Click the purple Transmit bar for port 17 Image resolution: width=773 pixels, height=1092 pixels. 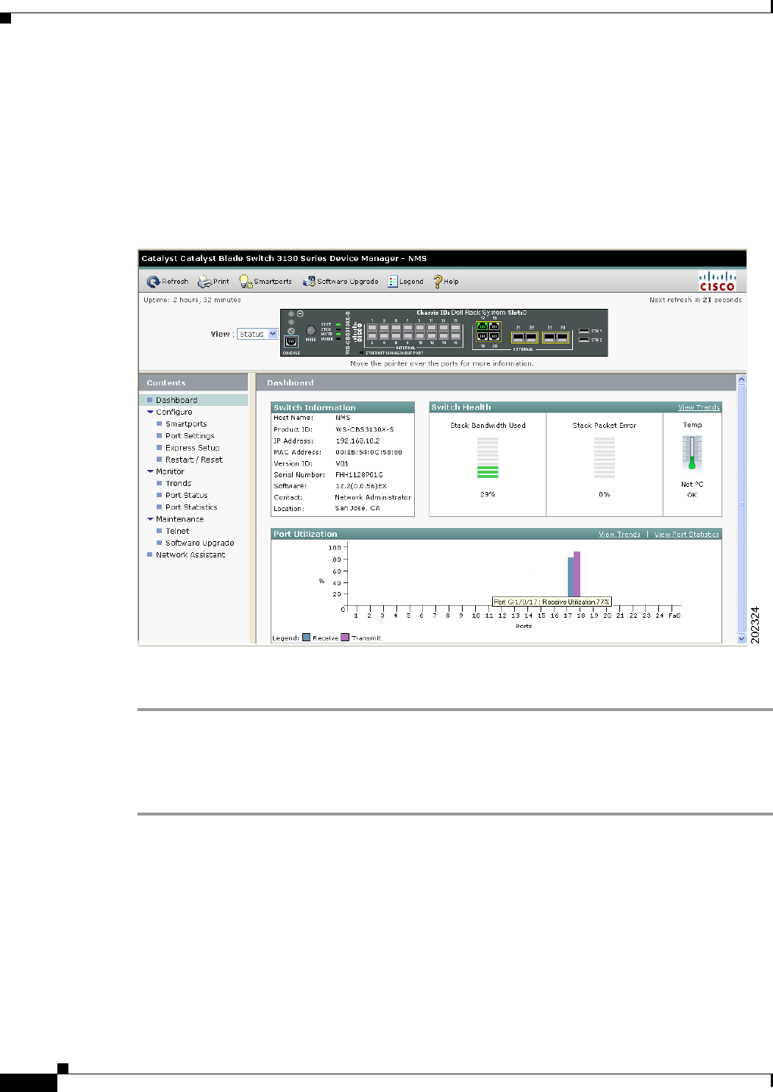[577, 574]
